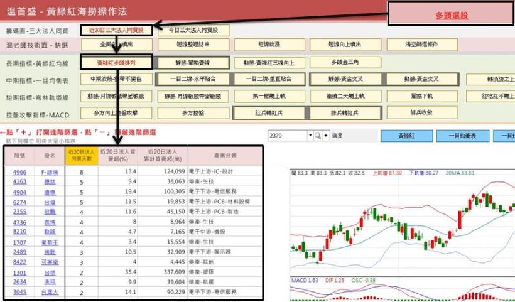Open the stock name link in row 3045

click(x=50, y=292)
